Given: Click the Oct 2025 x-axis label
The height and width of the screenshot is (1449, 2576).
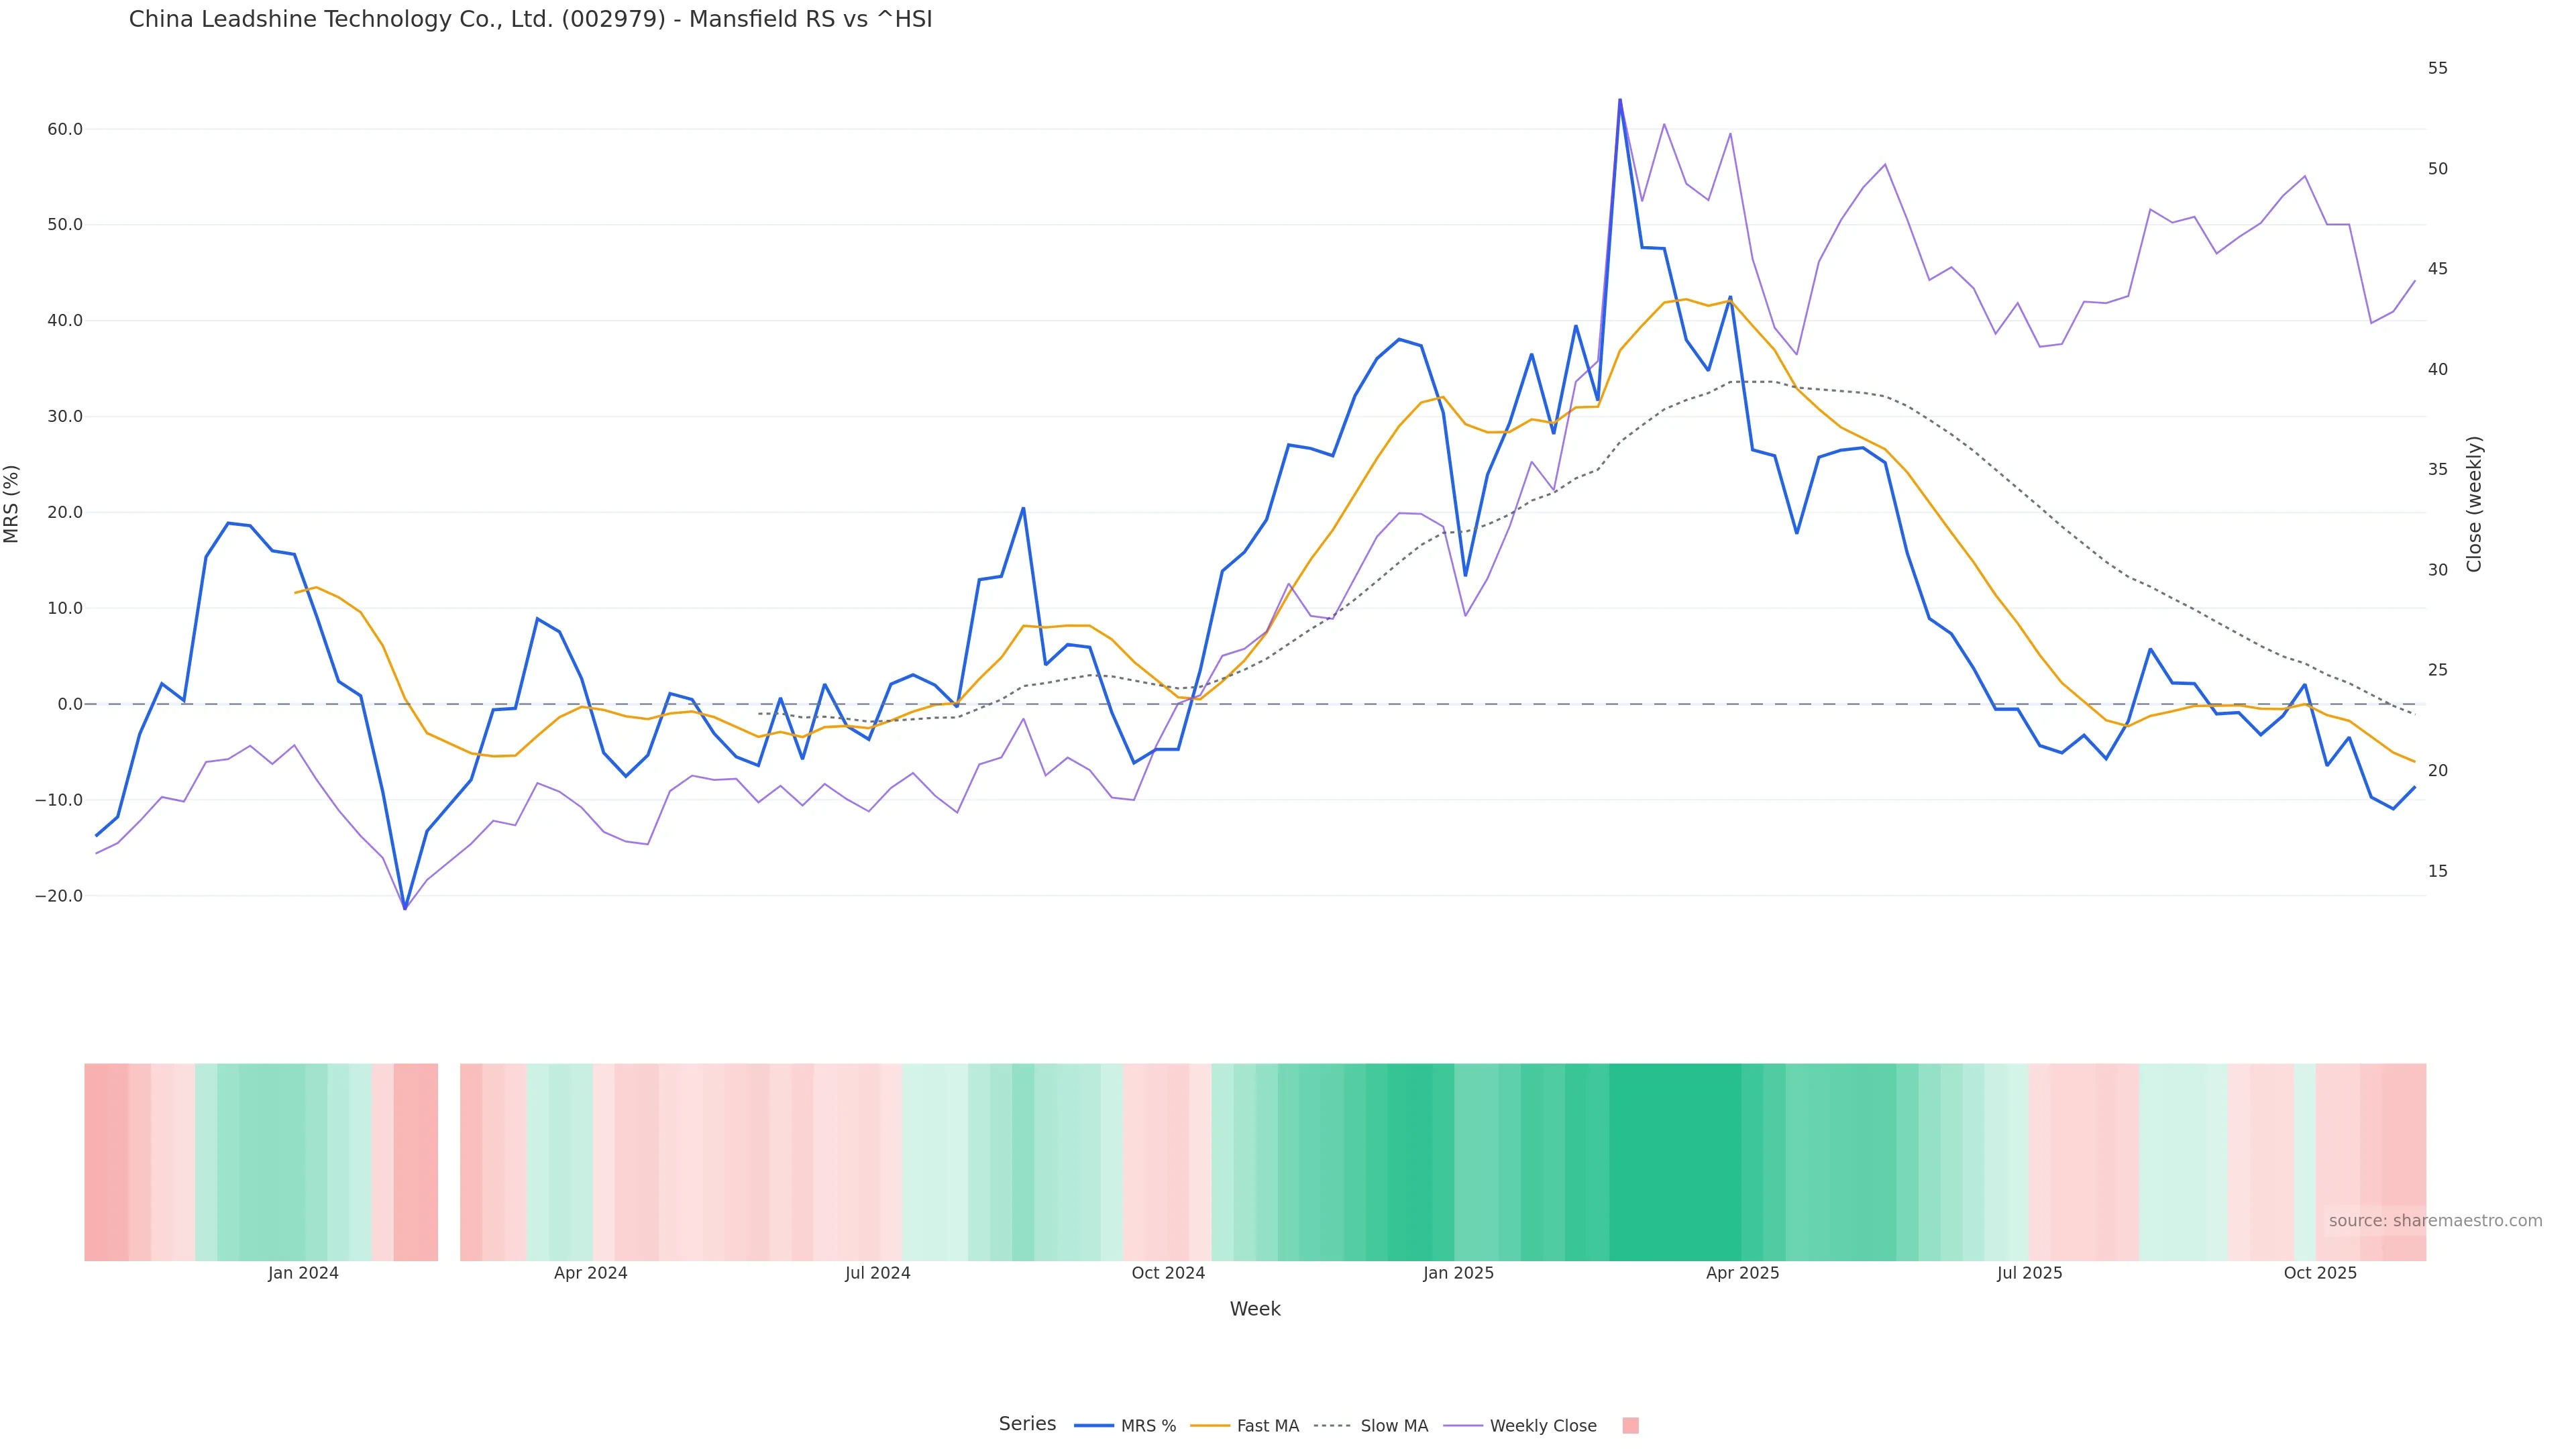Looking at the screenshot, I should [x=2320, y=1273].
